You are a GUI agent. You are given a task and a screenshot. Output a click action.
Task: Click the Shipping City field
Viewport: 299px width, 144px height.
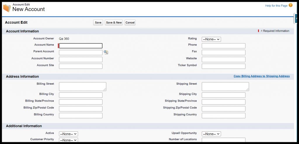point(223,95)
